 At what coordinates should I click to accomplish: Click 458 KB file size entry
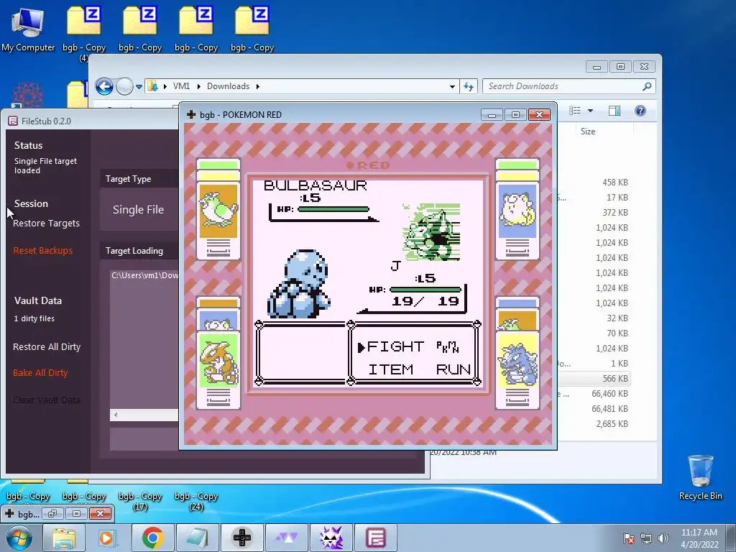click(x=615, y=183)
